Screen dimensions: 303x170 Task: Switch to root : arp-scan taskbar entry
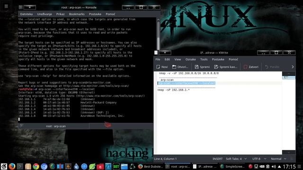178,166
